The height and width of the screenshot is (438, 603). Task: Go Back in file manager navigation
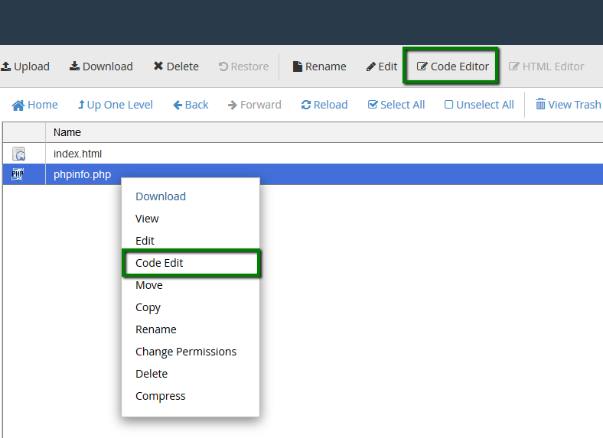[191, 105]
